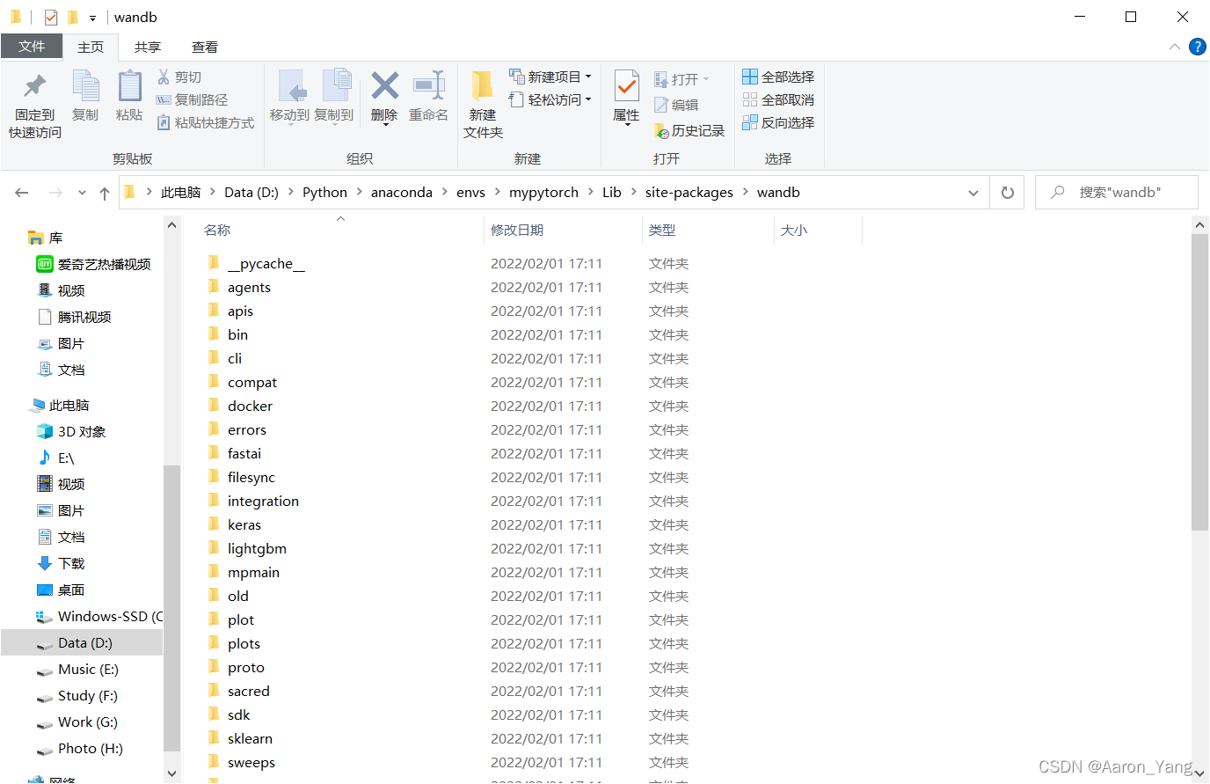Screen dimensions: 1210x784
Task: Select 腾讯视频 in navigation pane
Action: click(75, 318)
